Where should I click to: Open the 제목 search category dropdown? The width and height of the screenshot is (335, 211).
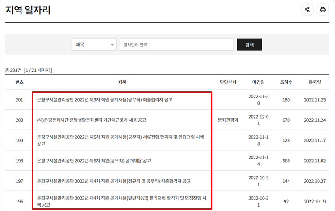pos(94,45)
